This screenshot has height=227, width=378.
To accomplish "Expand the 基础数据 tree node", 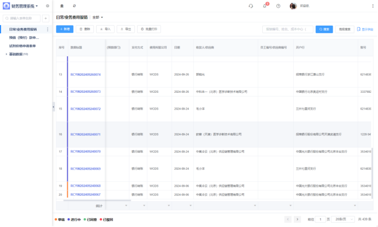I will coord(6,54).
